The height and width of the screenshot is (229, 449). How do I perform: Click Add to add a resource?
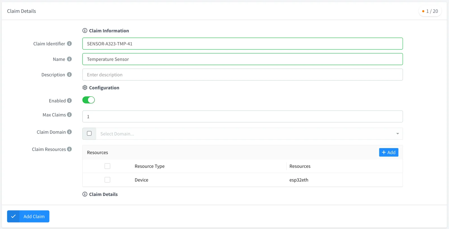[x=389, y=152]
